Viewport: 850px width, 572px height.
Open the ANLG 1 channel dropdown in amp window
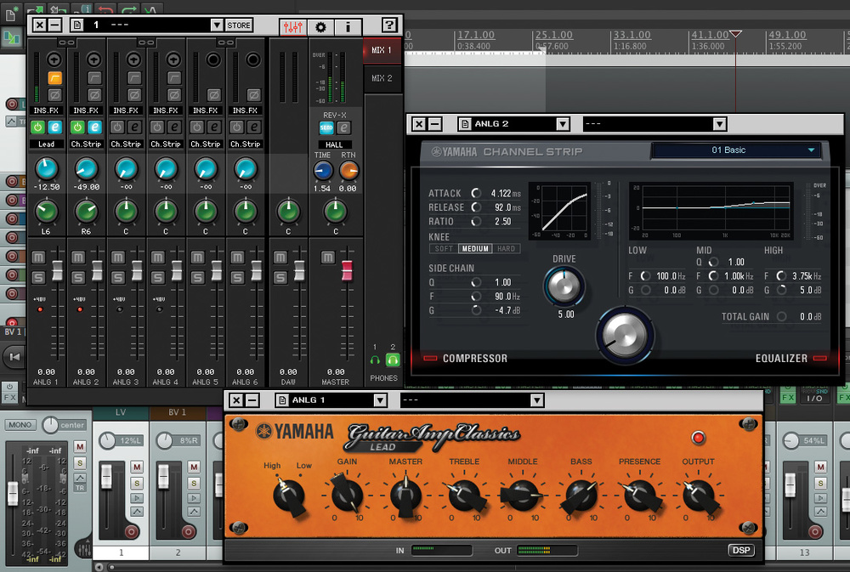(x=380, y=400)
